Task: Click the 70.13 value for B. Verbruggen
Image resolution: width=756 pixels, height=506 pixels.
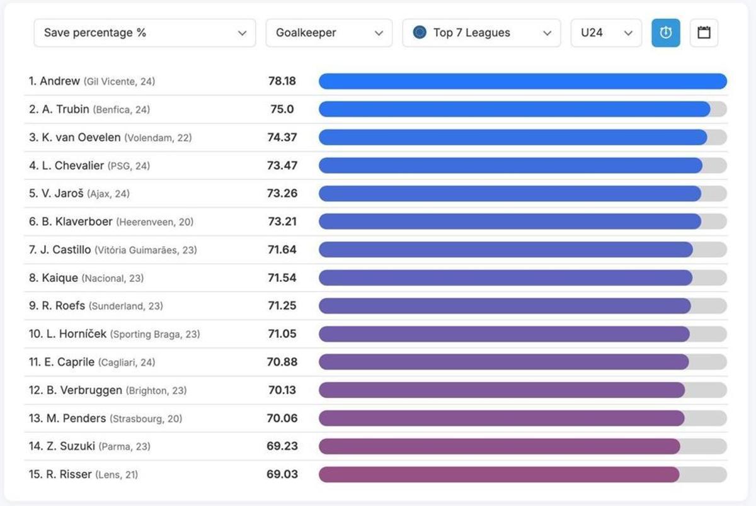Action: pos(282,390)
